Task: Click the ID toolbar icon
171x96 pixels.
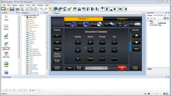Action: [51, 9]
